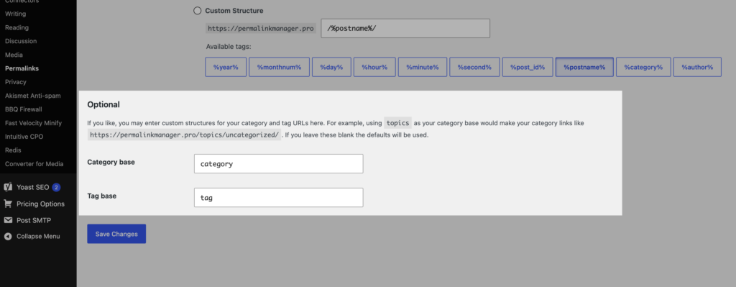Screen dimensions: 736x287
Task: Insert the %category% tag
Action: click(643, 67)
